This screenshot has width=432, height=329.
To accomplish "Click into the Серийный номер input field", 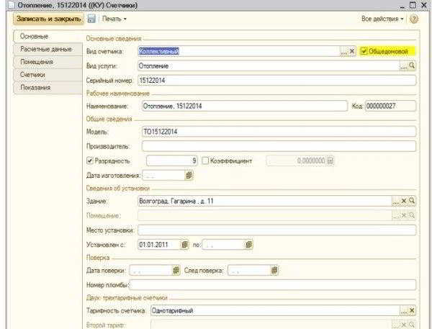I will click(276, 81).
